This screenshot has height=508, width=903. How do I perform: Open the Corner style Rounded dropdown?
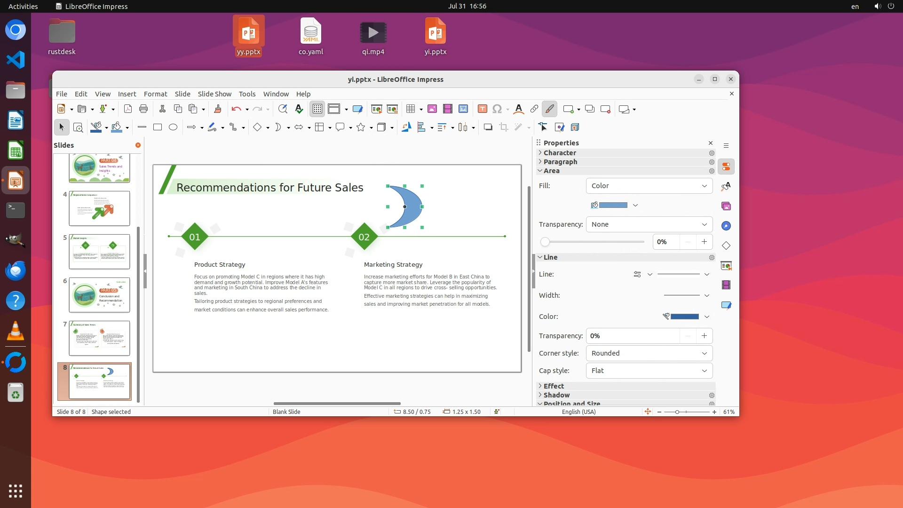click(x=649, y=353)
